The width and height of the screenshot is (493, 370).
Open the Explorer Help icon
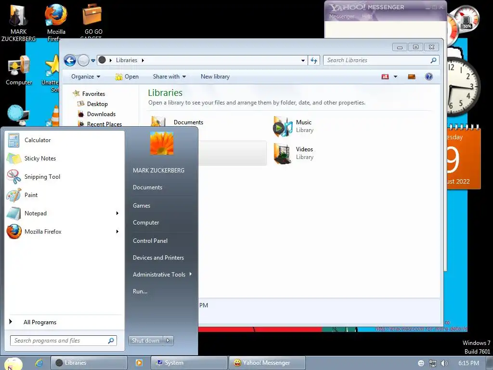pyautogui.click(x=429, y=77)
